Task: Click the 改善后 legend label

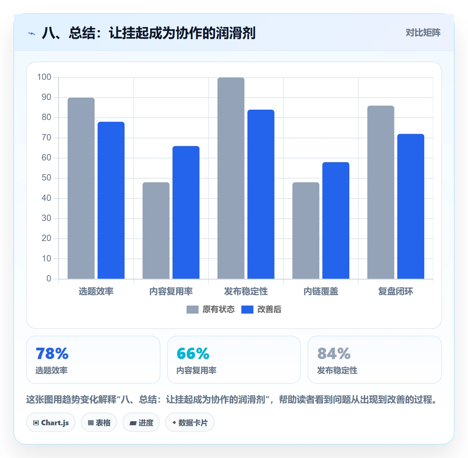Action: click(x=269, y=310)
